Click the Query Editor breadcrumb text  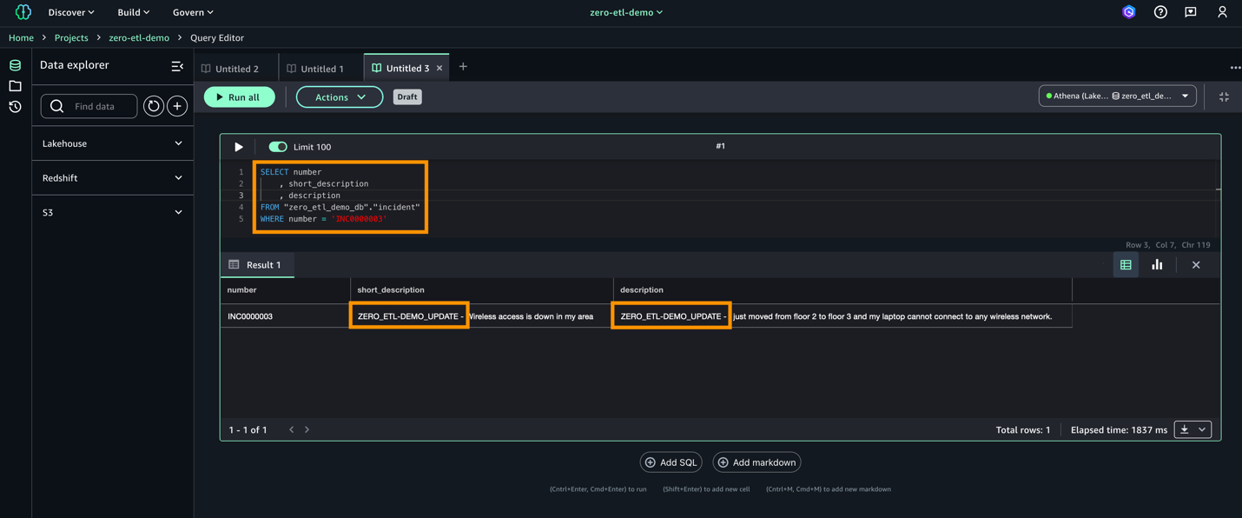[x=217, y=38]
